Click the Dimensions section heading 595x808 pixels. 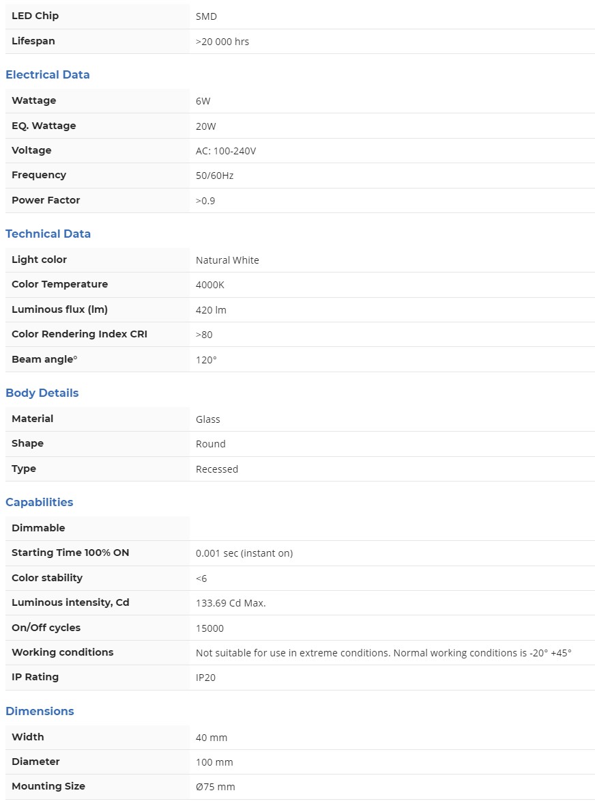[40, 712]
